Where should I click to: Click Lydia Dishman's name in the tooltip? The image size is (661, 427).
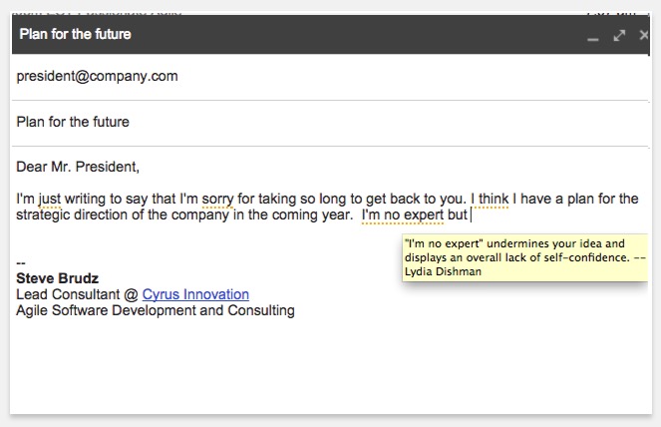coord(443,271)
